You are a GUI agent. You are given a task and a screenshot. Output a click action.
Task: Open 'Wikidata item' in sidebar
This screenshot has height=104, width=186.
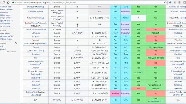click(5, 24)
